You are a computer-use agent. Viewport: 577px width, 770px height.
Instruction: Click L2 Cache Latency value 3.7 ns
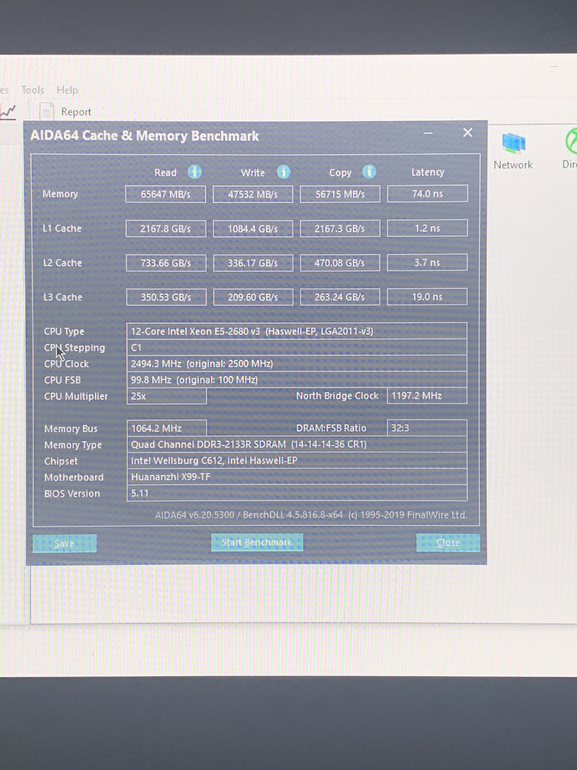click(427, 262)
